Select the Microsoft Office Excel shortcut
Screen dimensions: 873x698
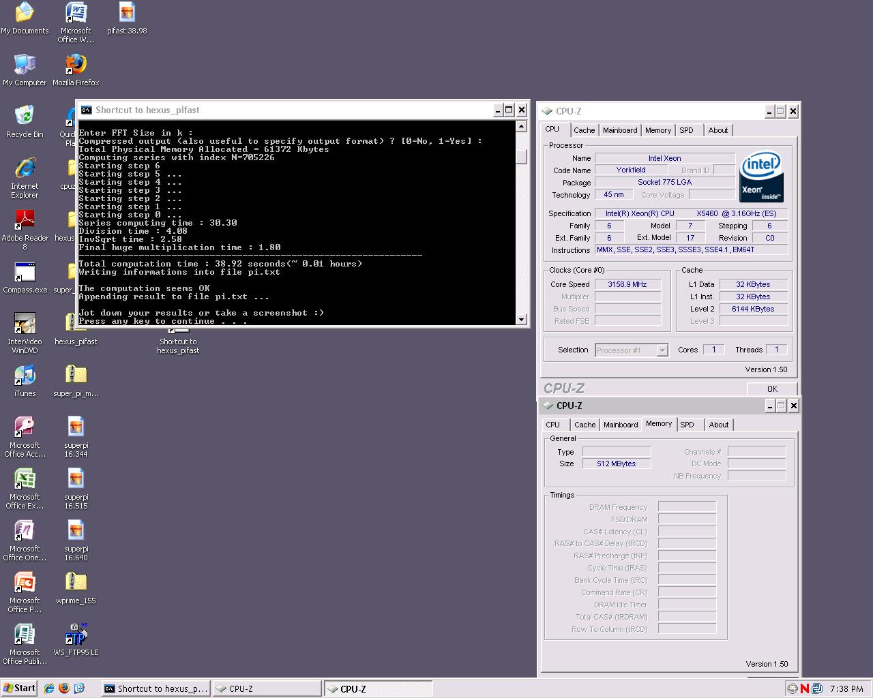(x=25, y=489)
